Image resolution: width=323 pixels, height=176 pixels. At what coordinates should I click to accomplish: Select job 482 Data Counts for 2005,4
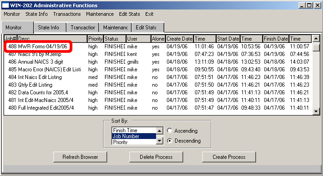pos(158,93)
